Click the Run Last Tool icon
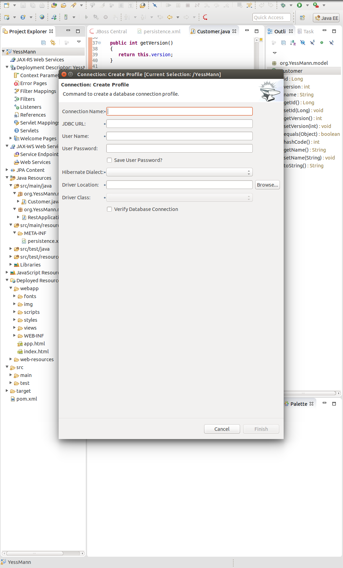The height and width of the screenshot is (568, 343). coord(316,5)
